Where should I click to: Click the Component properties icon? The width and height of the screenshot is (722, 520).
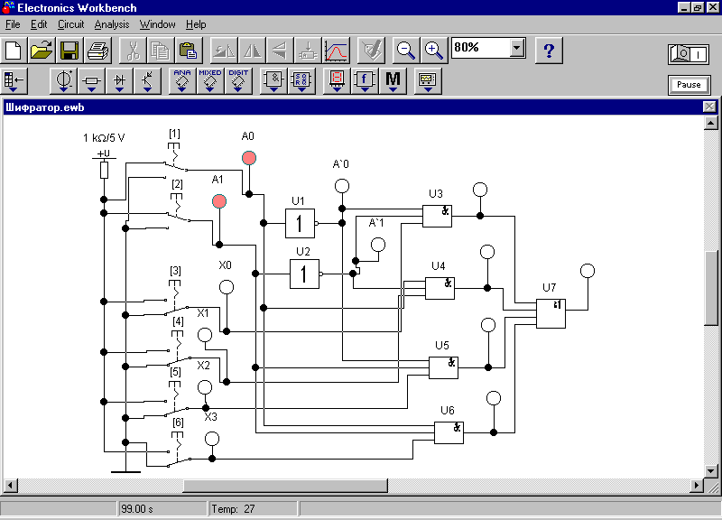(x=371, y=51)
